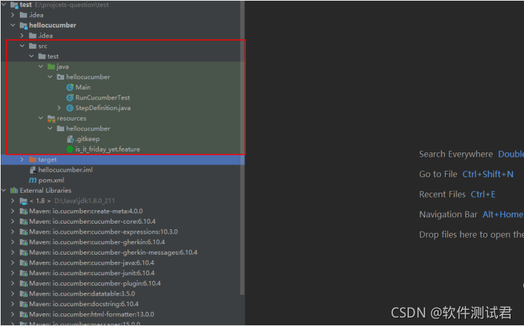Select the .gitkeep file name
The width and height of the screenshot is (524, 326).
[x=87, y=139]
